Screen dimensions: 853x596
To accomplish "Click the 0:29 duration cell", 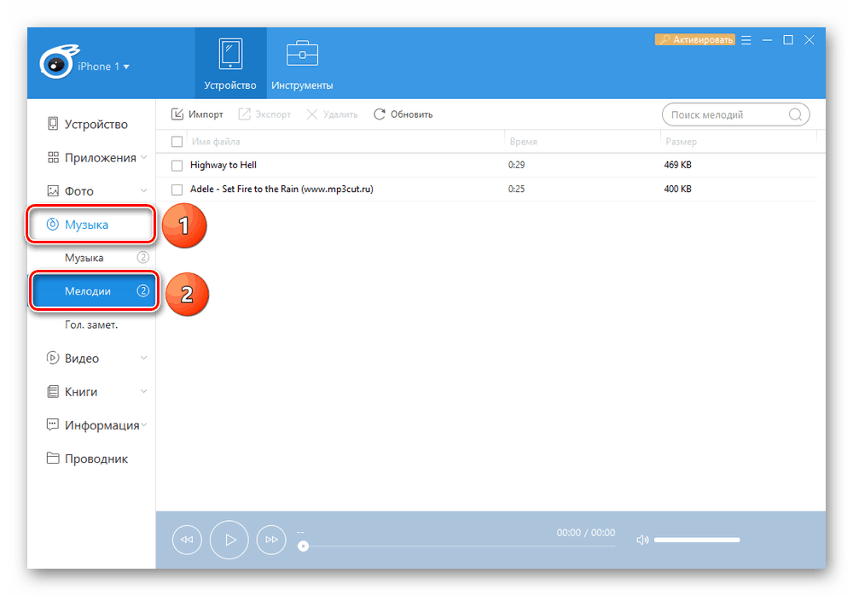I will pos(516,165).
